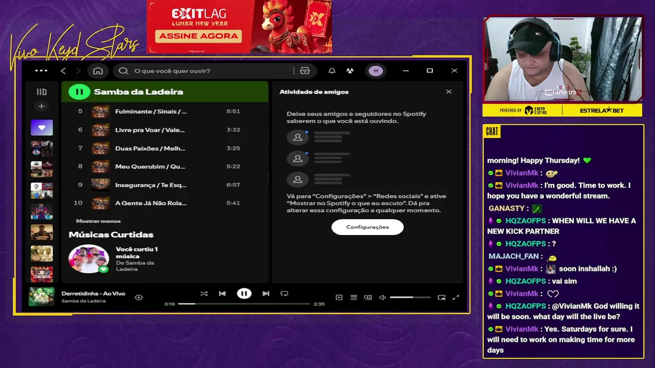Click the Configurações button
This screenshot has height=368, width=655.
tap(367, 227)
